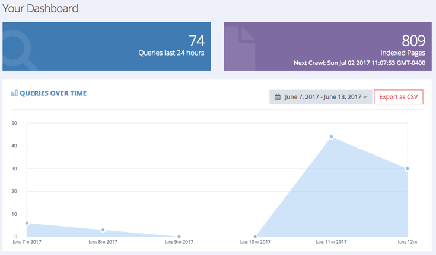Click the Indexed Pages label
Screen dimensions: 436x255
[403, 53]
